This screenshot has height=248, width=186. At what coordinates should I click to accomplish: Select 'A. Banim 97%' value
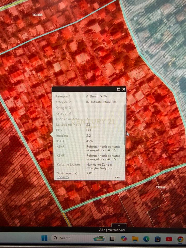96,96
